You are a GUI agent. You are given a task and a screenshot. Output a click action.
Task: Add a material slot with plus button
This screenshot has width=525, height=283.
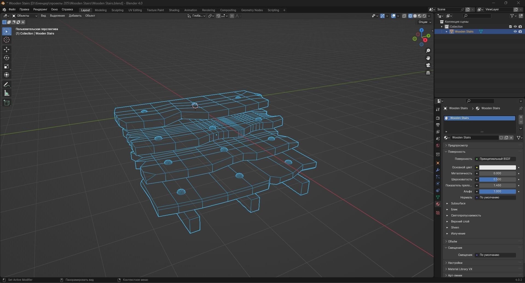(521, 117)
